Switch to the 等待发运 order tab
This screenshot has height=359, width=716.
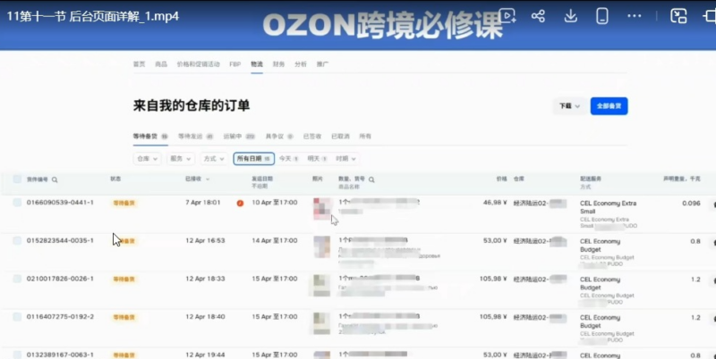[x=195, y=137]
